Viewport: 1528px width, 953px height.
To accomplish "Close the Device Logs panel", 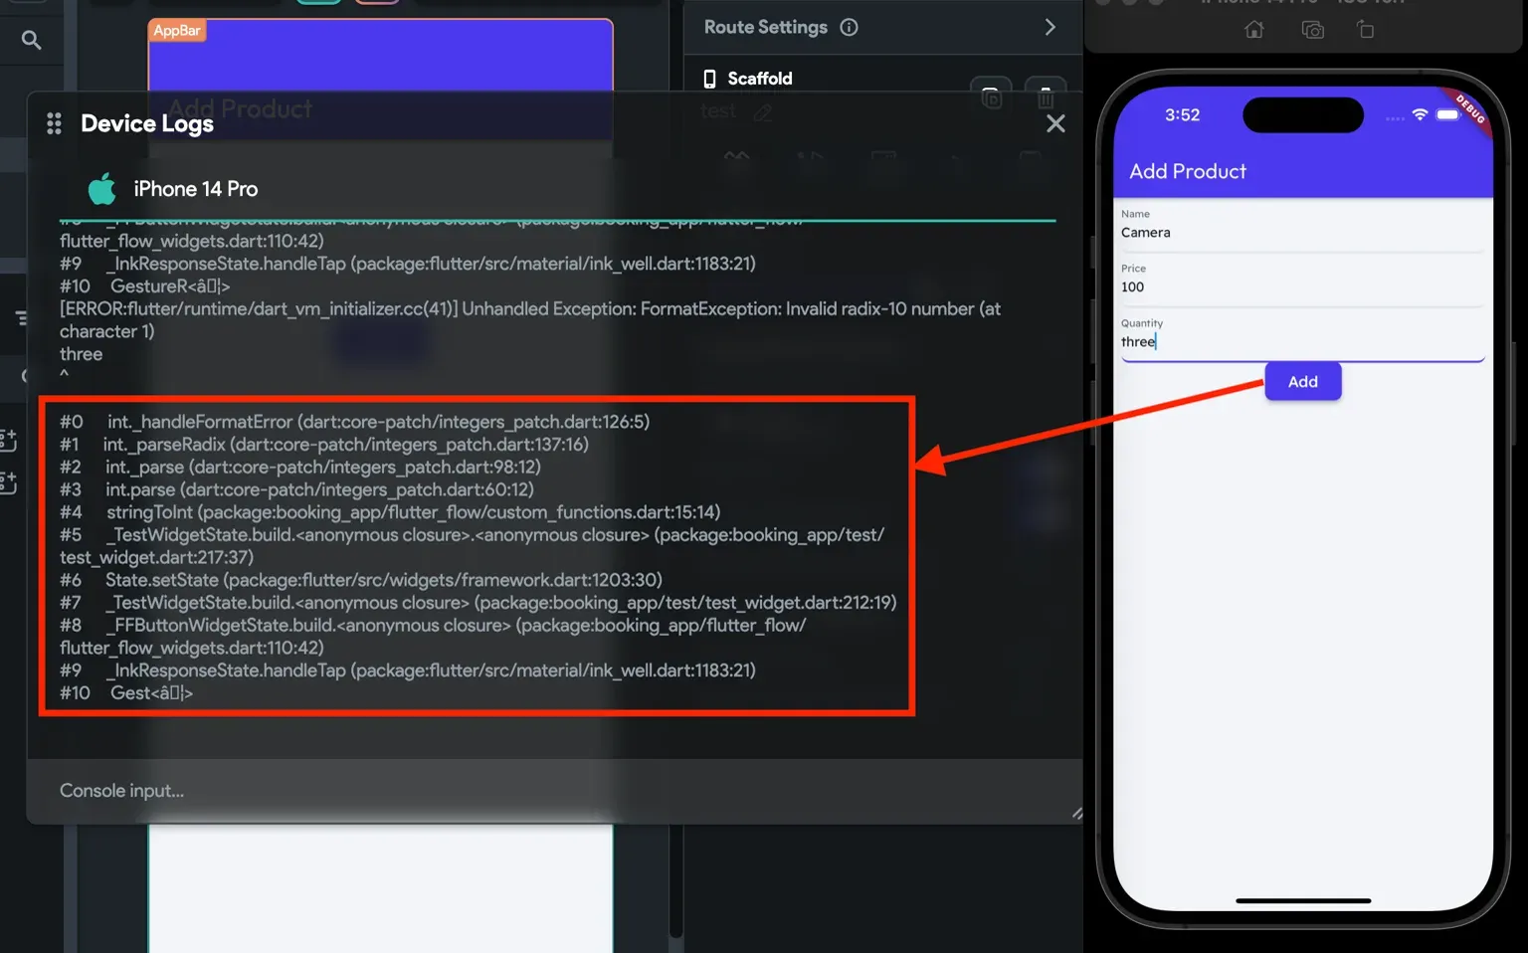I will tap(1055, 123).
